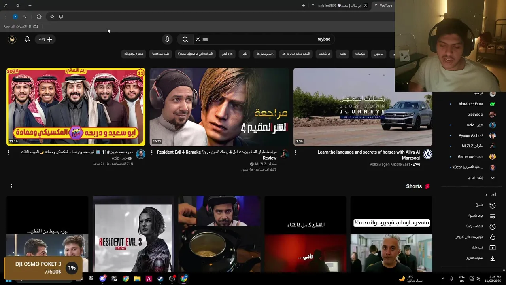Click the Resident Evil 4 Remake video title
Screen dimensions: 506x285
point(217,155)
